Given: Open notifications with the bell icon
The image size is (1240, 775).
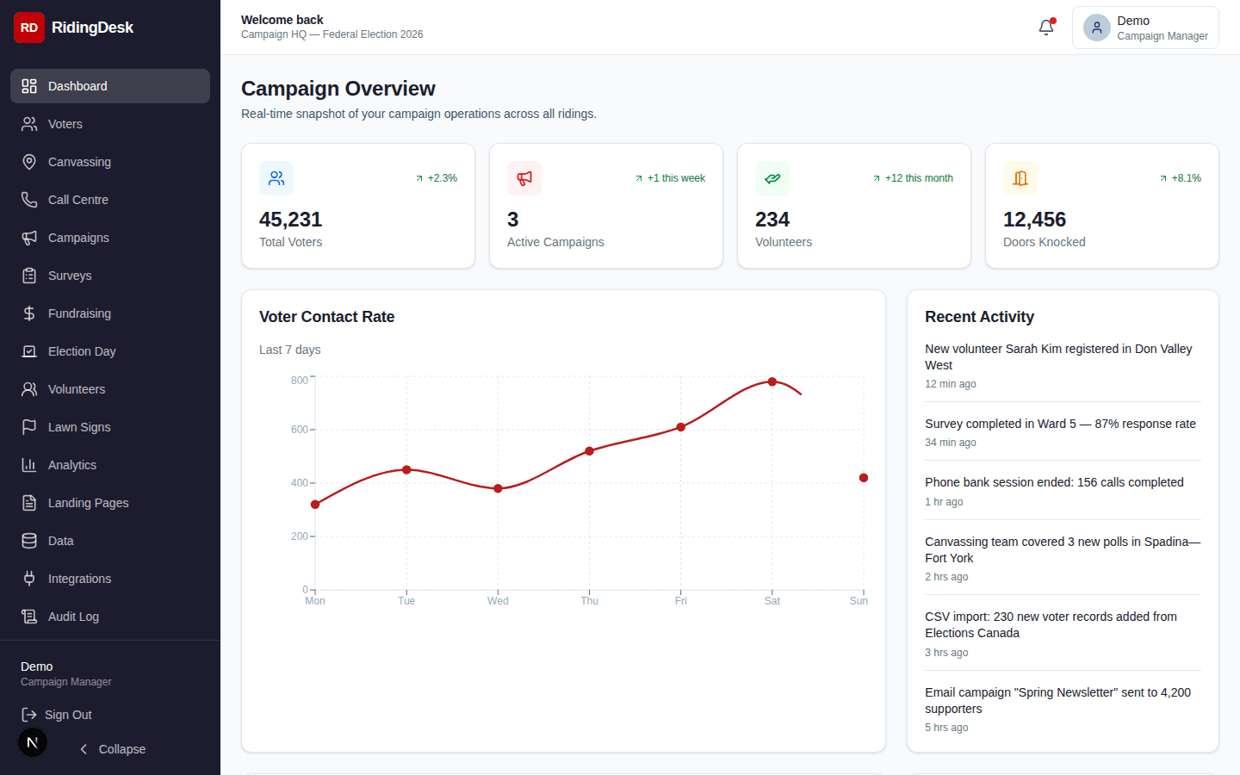Looking at the screenshot, I should (x=1045, y=28).
